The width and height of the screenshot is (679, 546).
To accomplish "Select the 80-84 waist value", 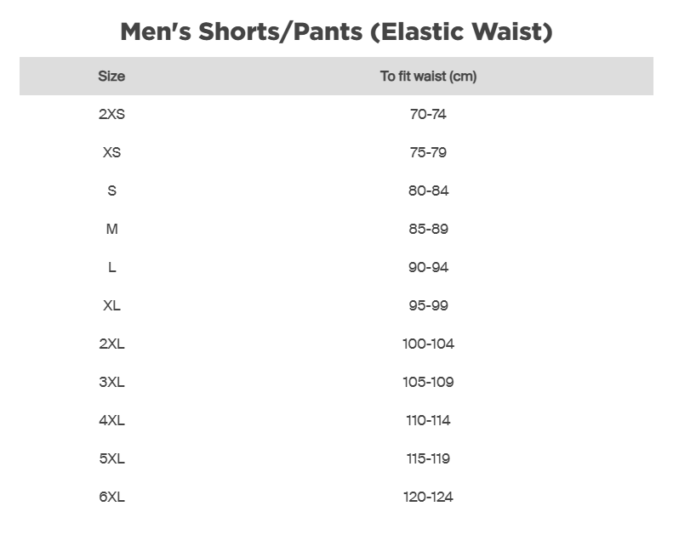I will pos(428,191).
